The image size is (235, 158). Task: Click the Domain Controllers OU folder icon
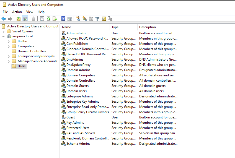[x=14, y=51]
